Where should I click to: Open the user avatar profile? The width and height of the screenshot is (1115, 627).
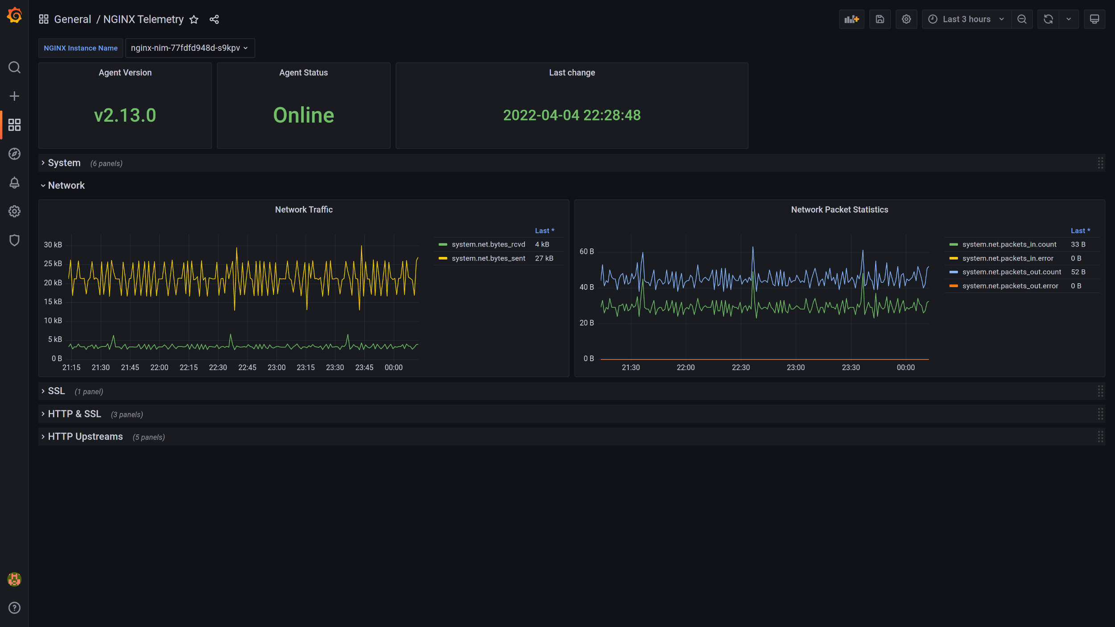pyautogui.click(x=14, y=579)
